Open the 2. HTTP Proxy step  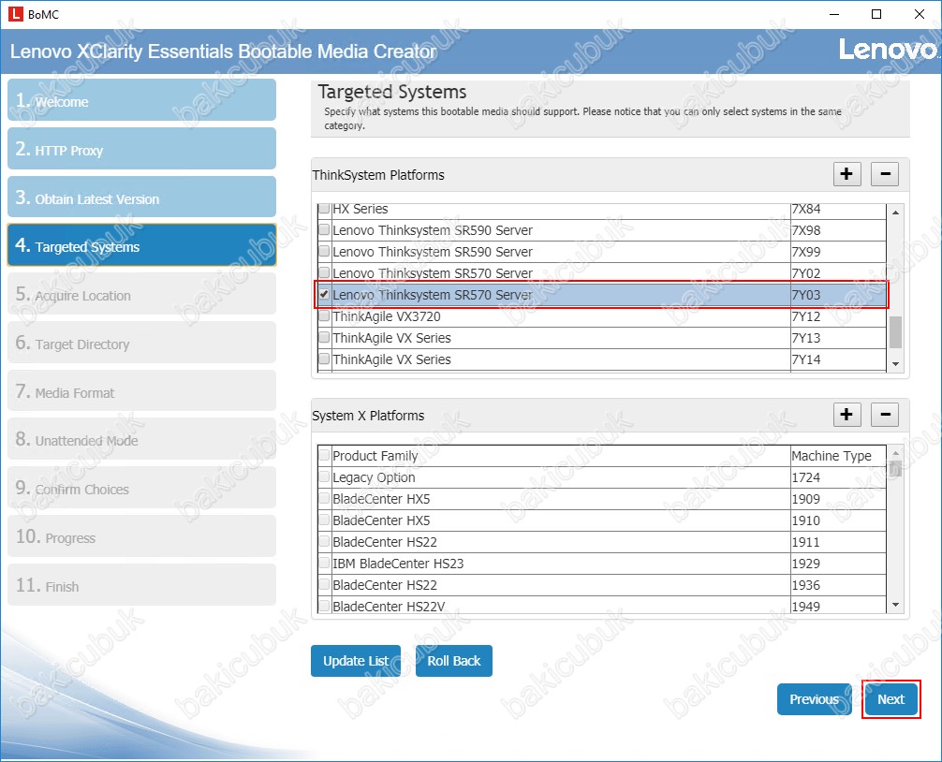141,148
